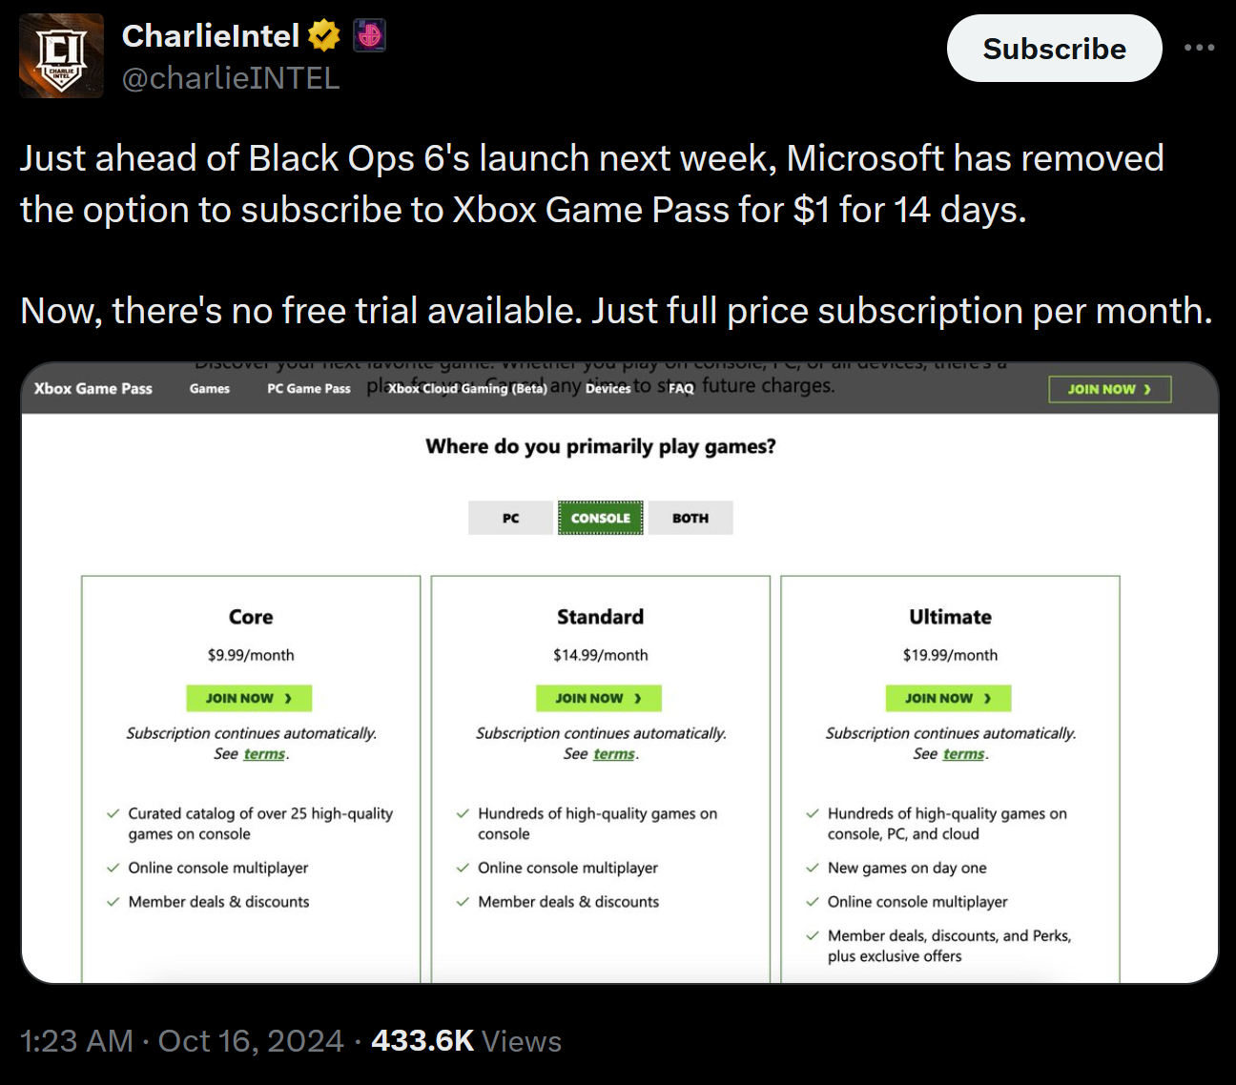Open the Games nav menu item
This screenshot has width=1236, height=1085.
point(210,388)
